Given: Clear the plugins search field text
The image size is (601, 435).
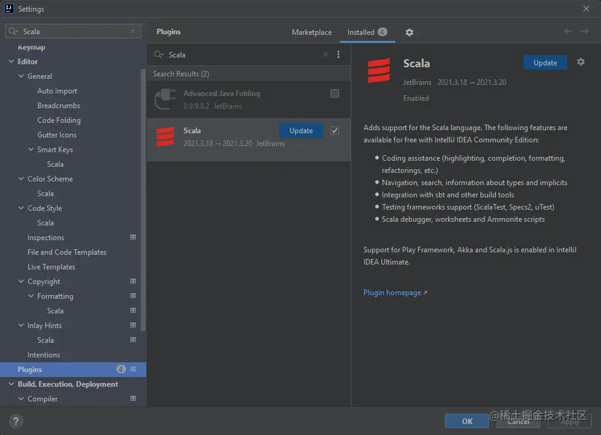Looking at the screenshot, I should (x=326, y=55).
